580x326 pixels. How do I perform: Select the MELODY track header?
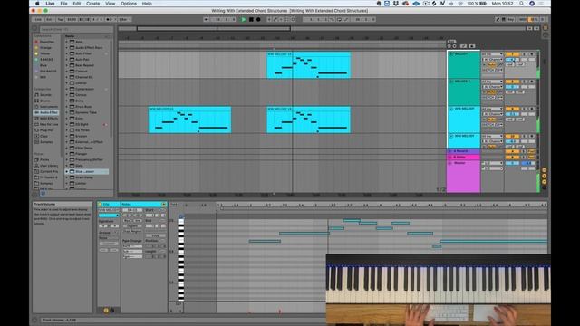click(463, 64)
